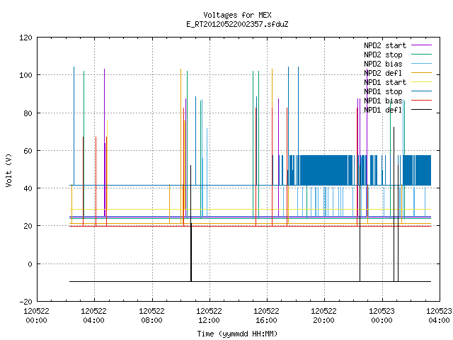The width and height of the screenshot is (453, 340).
Task: Click the x-axis tick '120522 16:00'
Action: [266, 316]
